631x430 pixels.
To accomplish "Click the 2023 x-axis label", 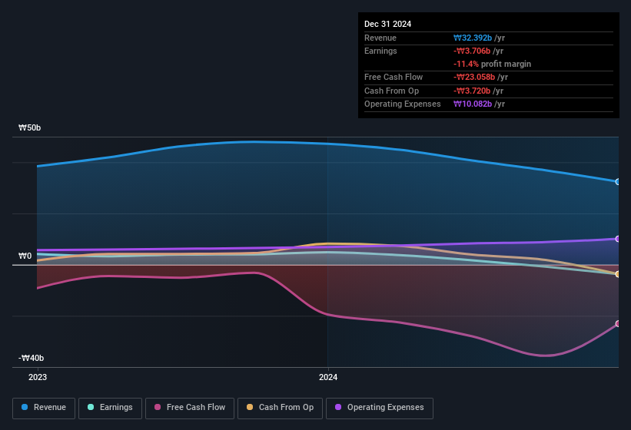I will point(38,377).
